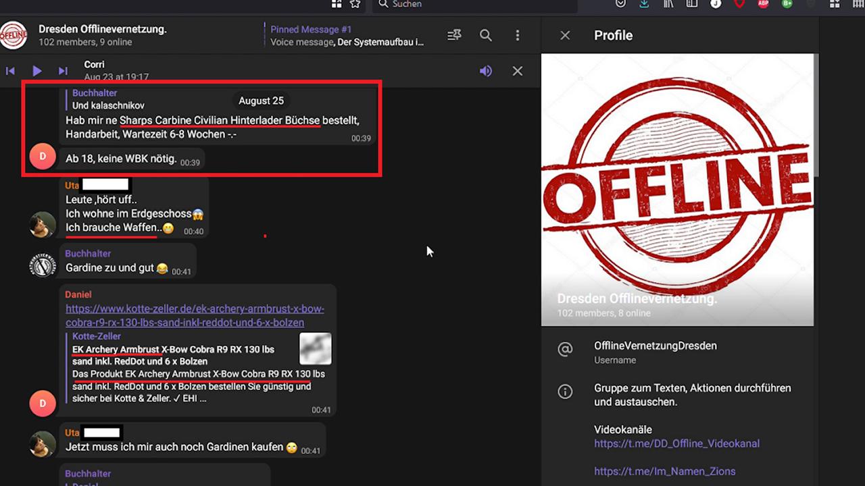Image resolution: width=865 pixels, height=486 pixels.
Task: Skip to previous voice message
Action: (x=10, y=71)
